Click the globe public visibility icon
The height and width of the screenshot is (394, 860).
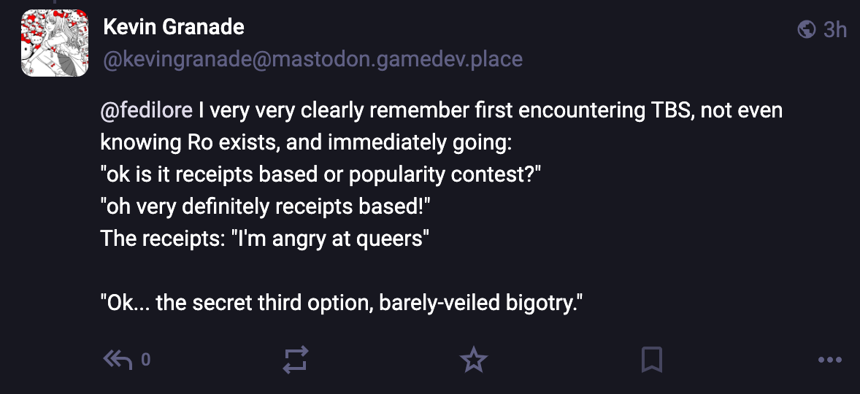coord(807,29)
